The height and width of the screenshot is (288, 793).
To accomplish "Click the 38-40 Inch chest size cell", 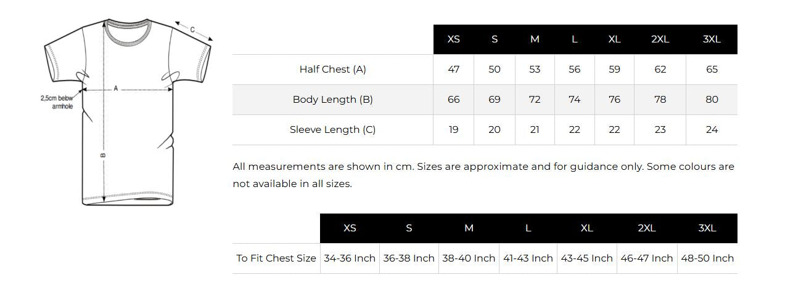I will [x=469, y=258].
